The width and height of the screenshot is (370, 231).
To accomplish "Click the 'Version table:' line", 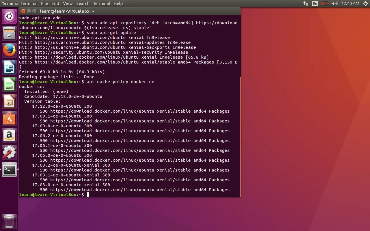I will point(42,101).
